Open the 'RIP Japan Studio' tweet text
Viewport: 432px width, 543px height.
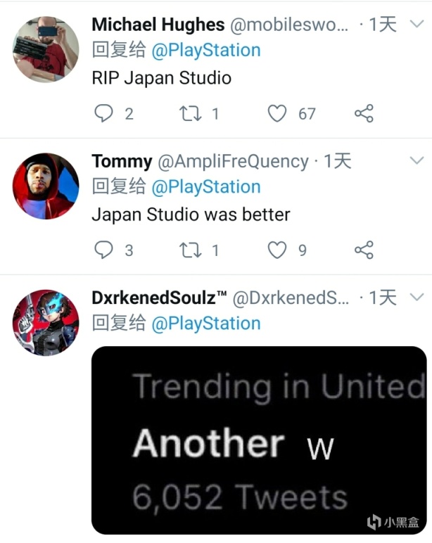161,77
